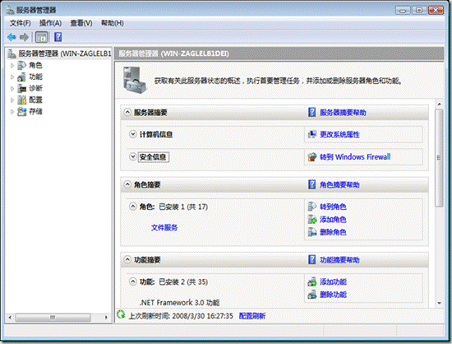This screenshot has height=344, width=452.
Task: Click the forward arrow toolbar icon
Action: tap(24, 37)
